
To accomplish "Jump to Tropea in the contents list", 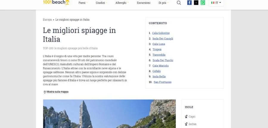I will tap(157, 49).
